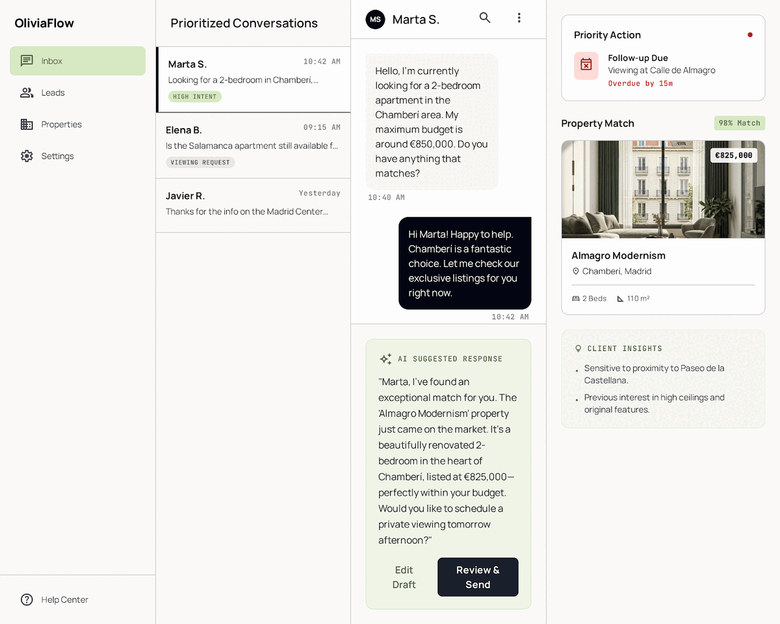Click the €825,000 price badge
This screenshot has width=780, height=624.
pos(734,155)
